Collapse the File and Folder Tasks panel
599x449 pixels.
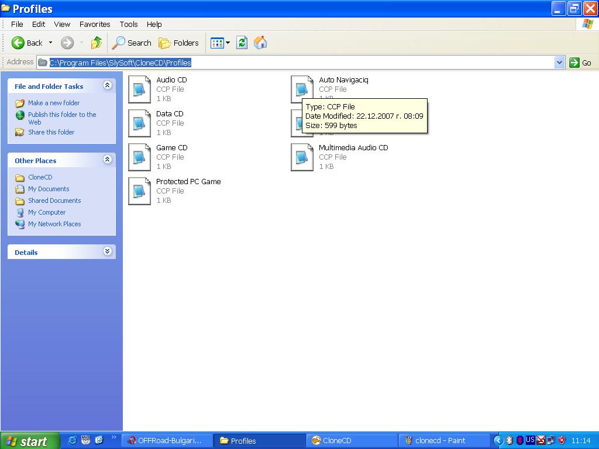coord(107,85)
